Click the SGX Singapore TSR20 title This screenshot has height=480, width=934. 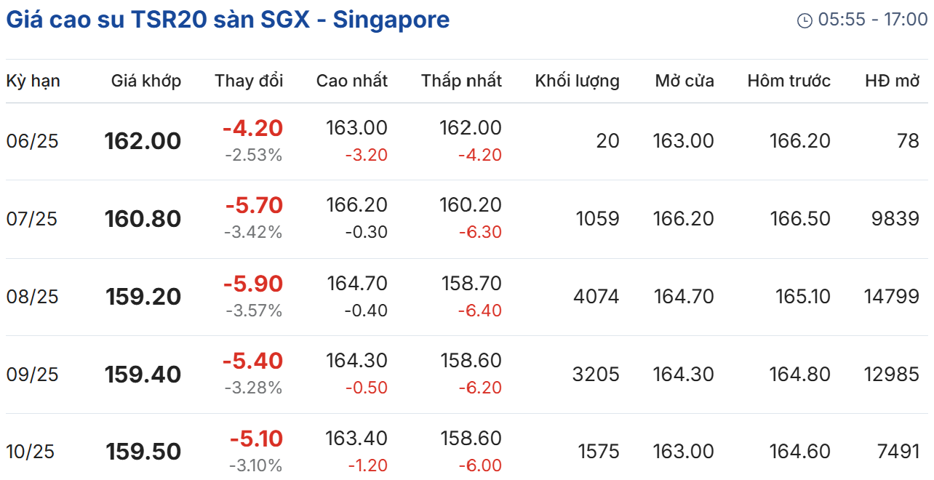coord(228,20)
